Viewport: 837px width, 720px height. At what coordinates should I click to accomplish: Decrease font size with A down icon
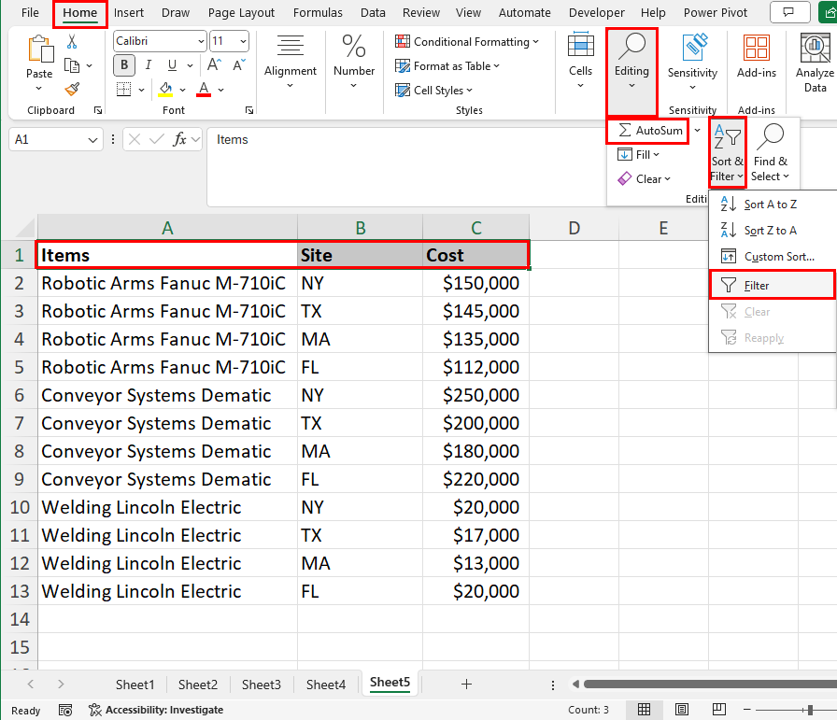click(239, 65)
